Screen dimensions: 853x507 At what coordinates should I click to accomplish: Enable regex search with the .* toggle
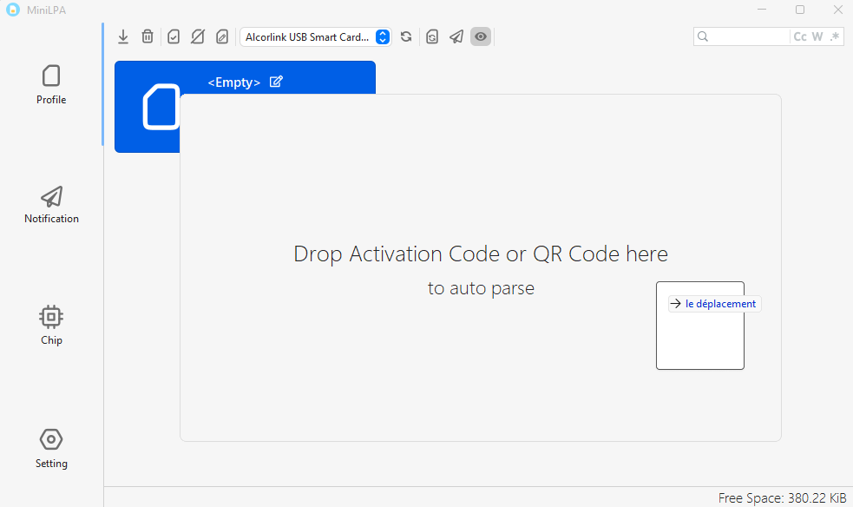tap(835, 36)
